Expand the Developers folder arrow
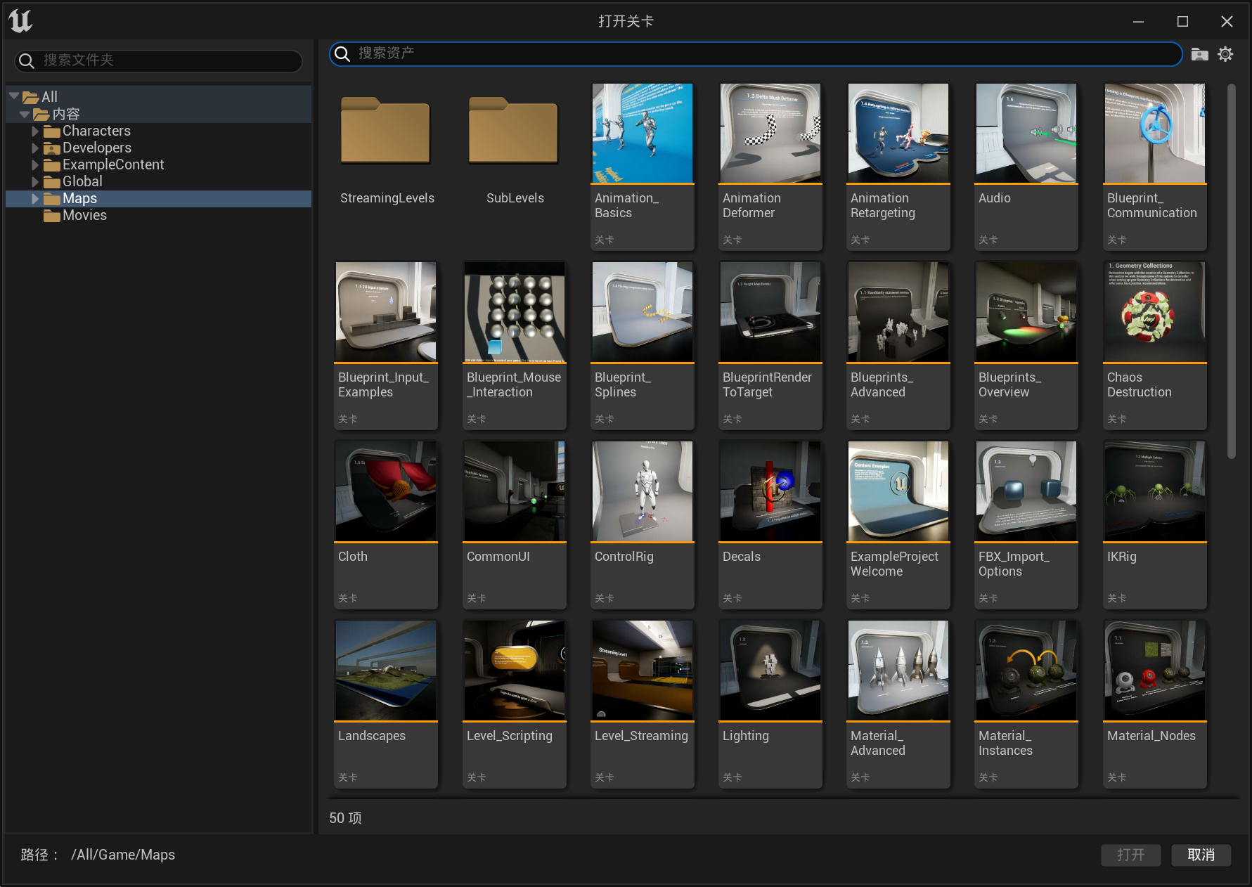This screenshot has height=887, width=1252. pyautogui.click(x=35, y=148)
